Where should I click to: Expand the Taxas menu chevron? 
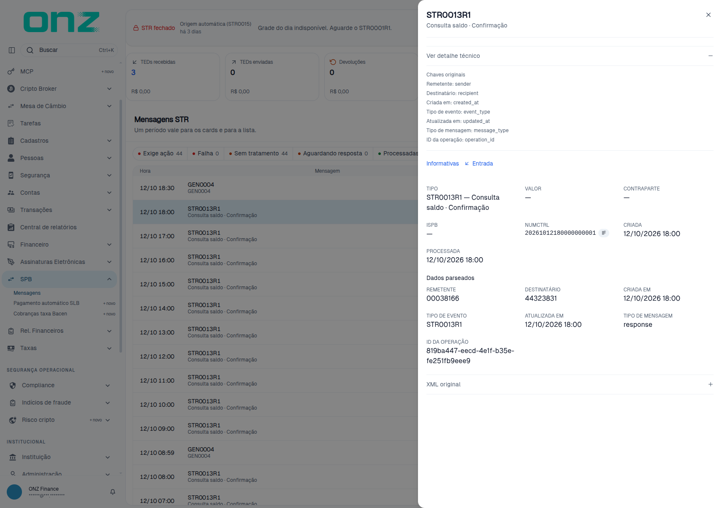tap(109, 348)
